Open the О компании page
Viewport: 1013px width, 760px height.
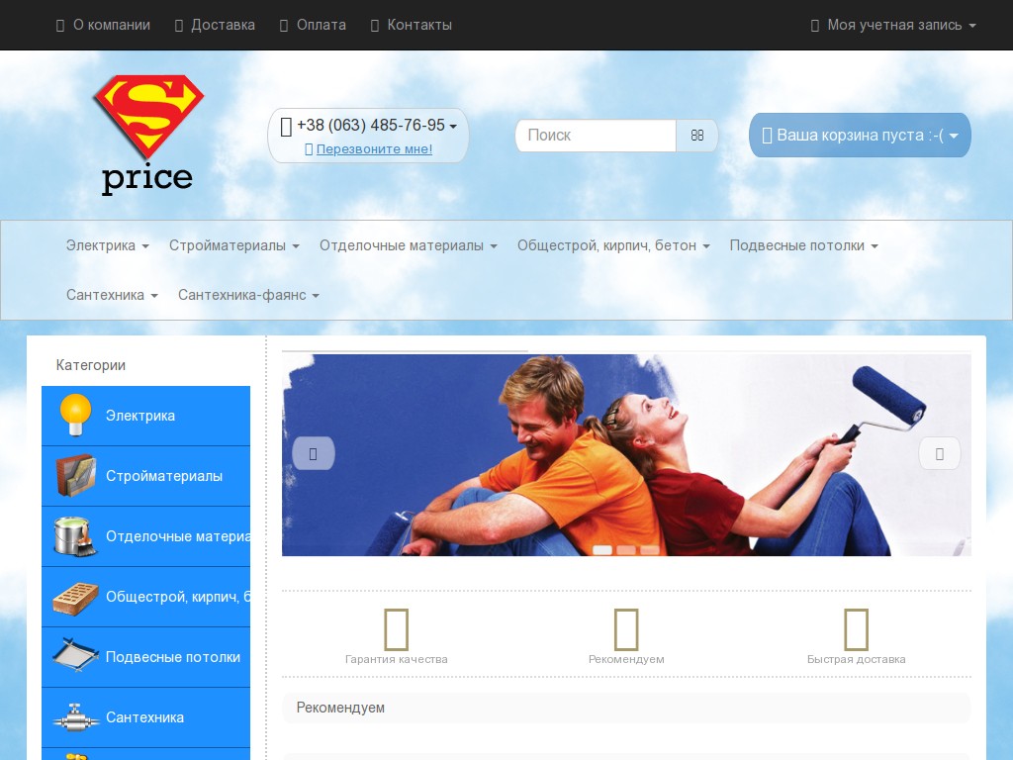[103, 25]
